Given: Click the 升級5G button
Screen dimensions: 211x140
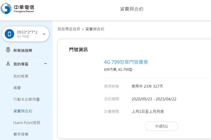Looking at the screenshot, I should tap(161, 126).
